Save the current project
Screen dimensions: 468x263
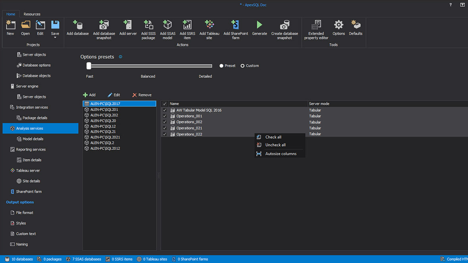point(55,27)
